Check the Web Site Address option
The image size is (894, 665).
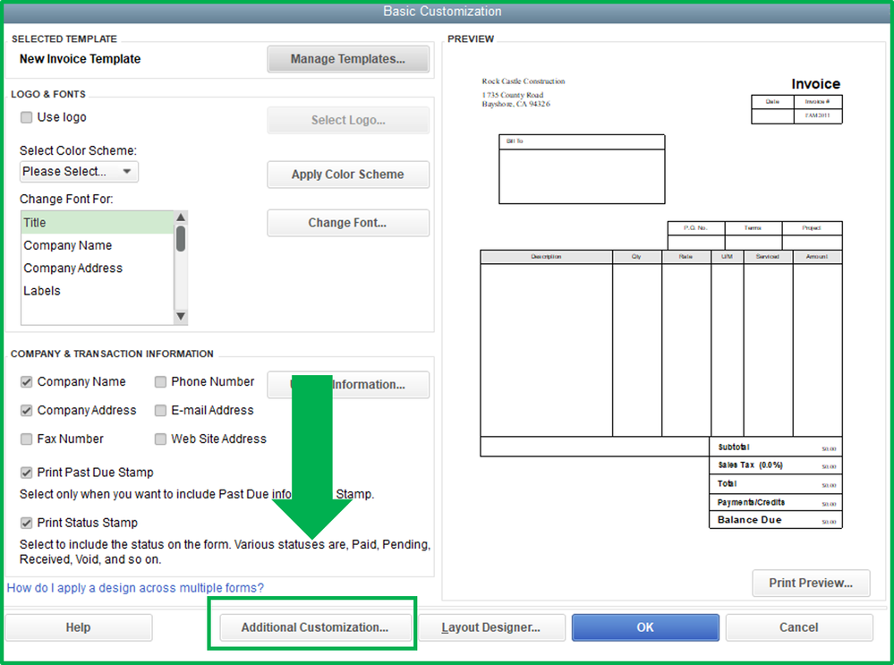pyautogui.click(x=161, y=439)
